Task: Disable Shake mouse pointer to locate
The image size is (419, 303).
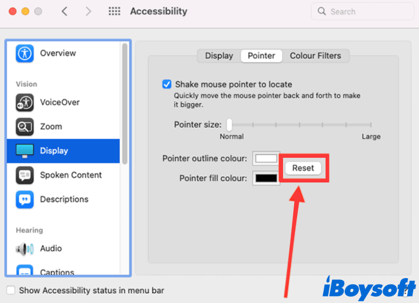Action: pos(167,84)
